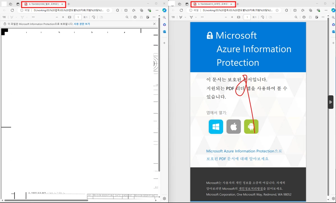Open find search in left PDF toolbar
Screen dimensions: 336x203
point(127,17)
